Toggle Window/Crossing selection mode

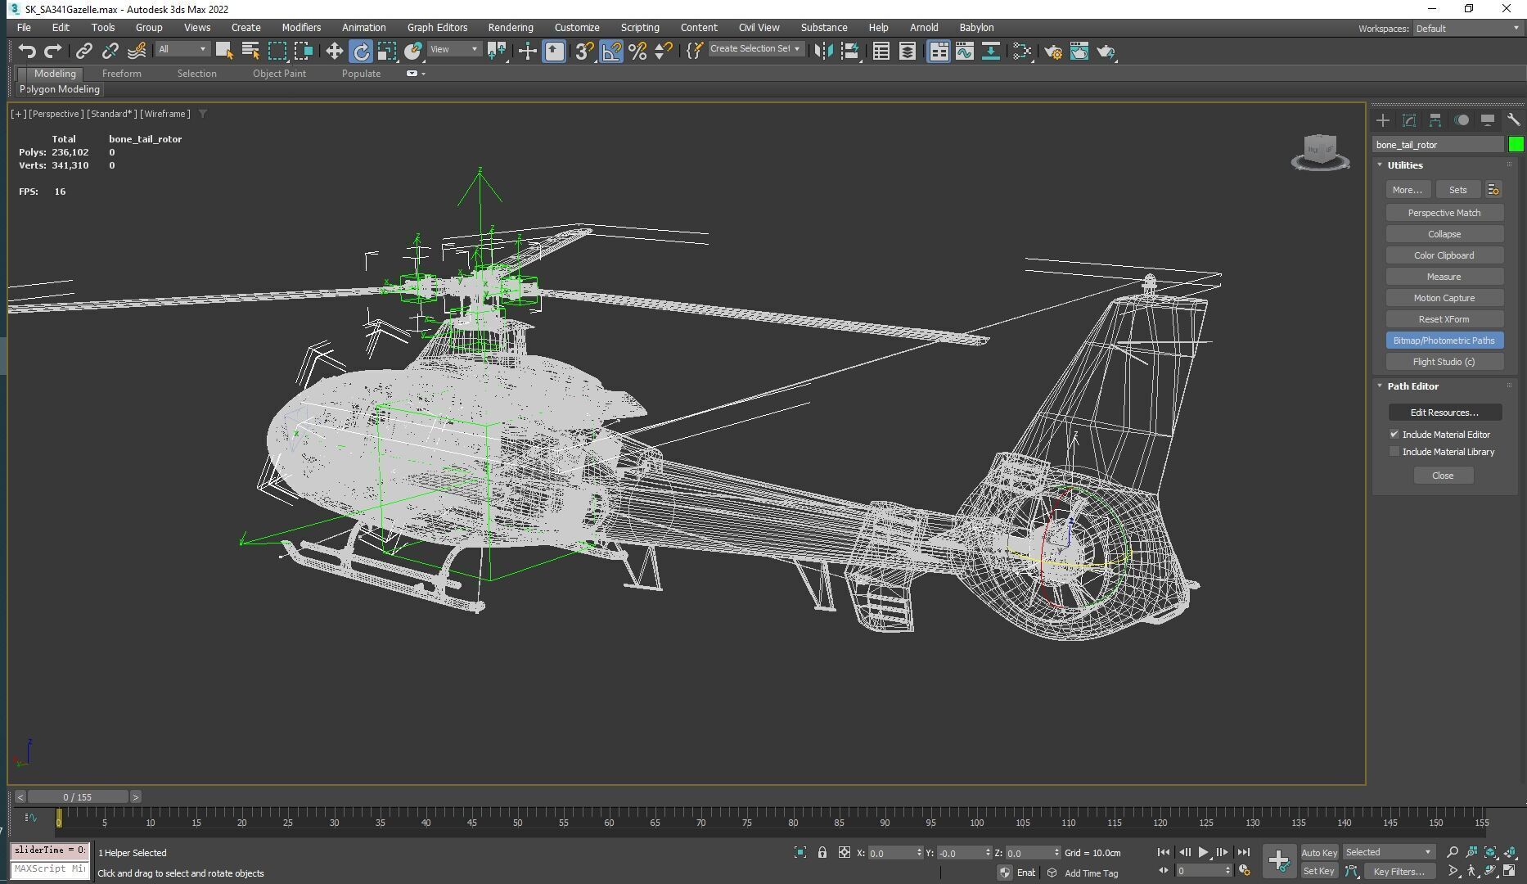click(304, 51)
